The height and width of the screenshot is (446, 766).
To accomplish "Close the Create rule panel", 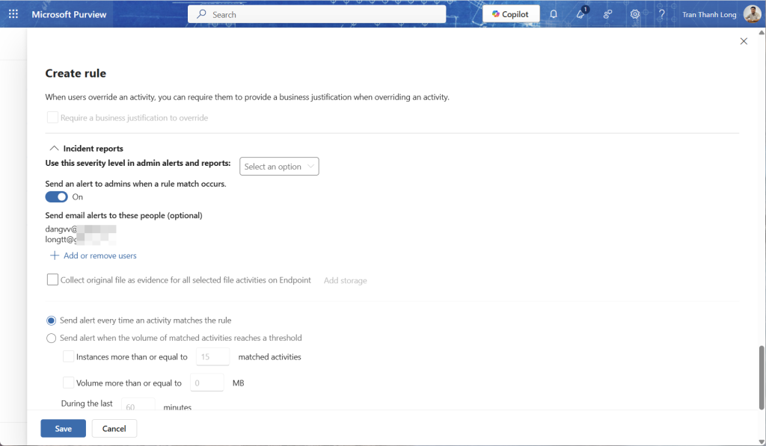I will [743, 41].
